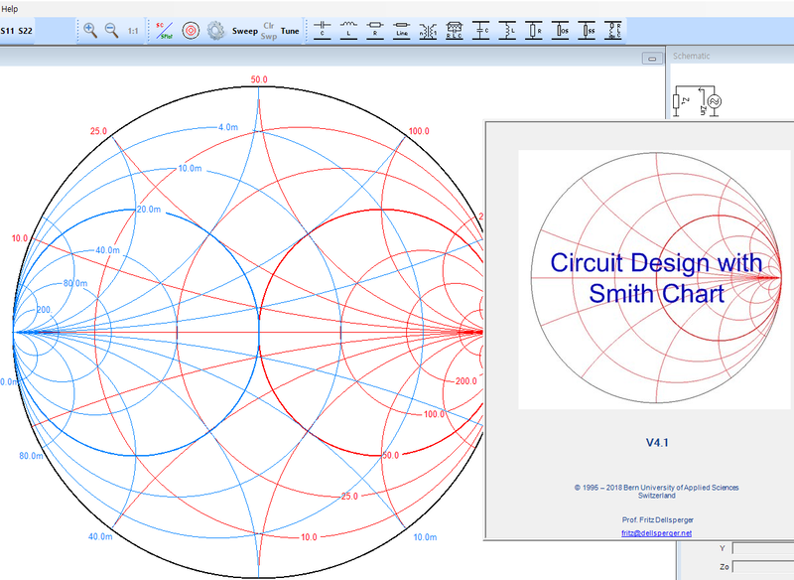794x580 pixels.
Task: Click the red 10.0 label at the chart's lower rim
Action: pyautogui.click(x=309, y=537)
